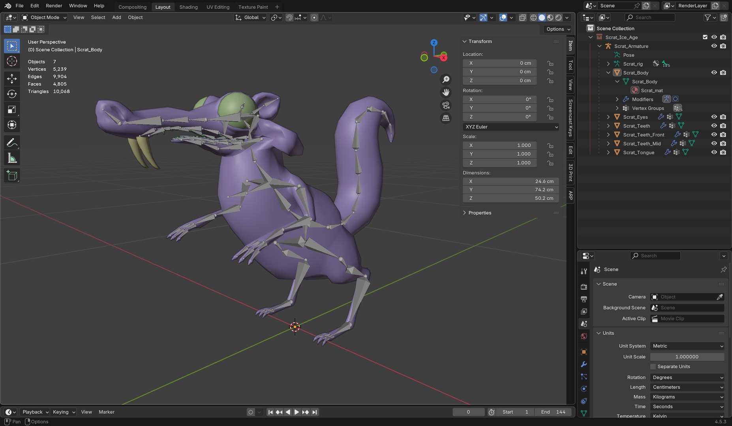Jump to the timeline end frame
Screen dimensions: 732x426
pos(315,412)
